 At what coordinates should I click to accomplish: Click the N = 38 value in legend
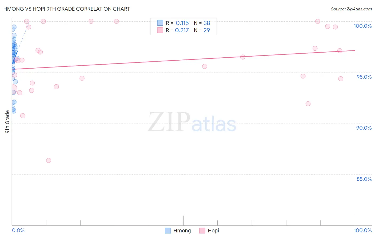(x=202, y=23)
